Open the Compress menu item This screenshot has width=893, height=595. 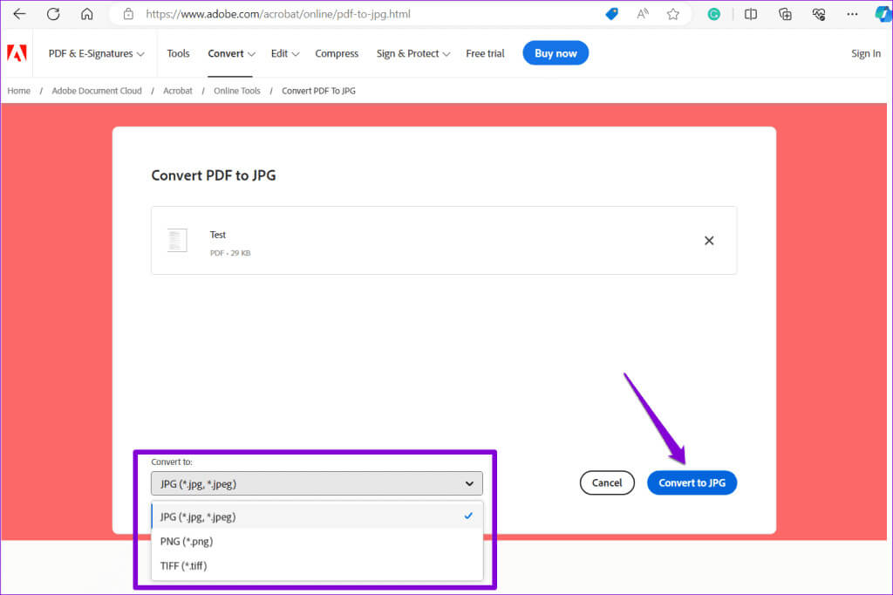point(337,53)
